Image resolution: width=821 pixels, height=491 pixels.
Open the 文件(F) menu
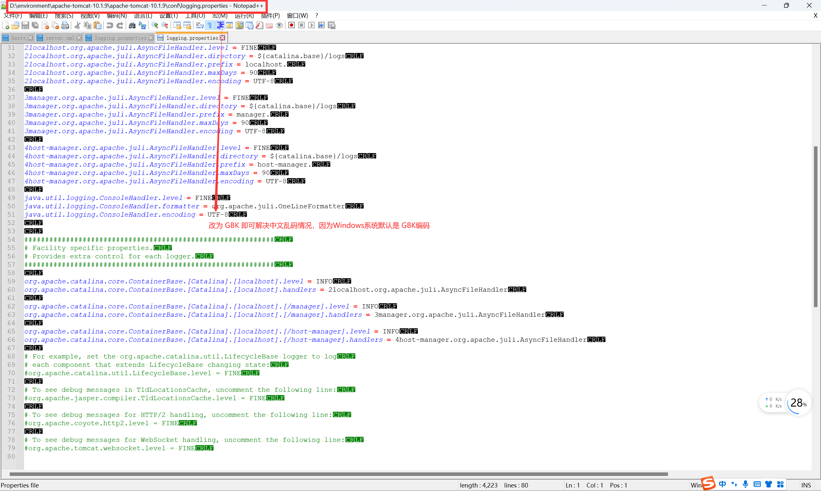click(13, 15)
